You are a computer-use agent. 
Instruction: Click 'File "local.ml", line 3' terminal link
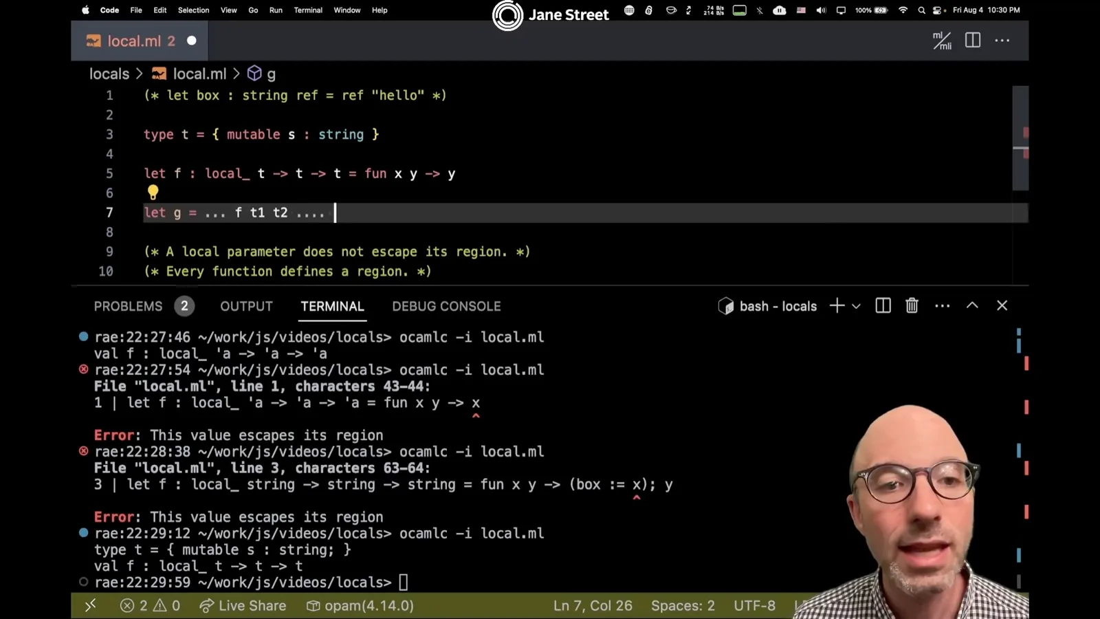[x=262, y=468]
